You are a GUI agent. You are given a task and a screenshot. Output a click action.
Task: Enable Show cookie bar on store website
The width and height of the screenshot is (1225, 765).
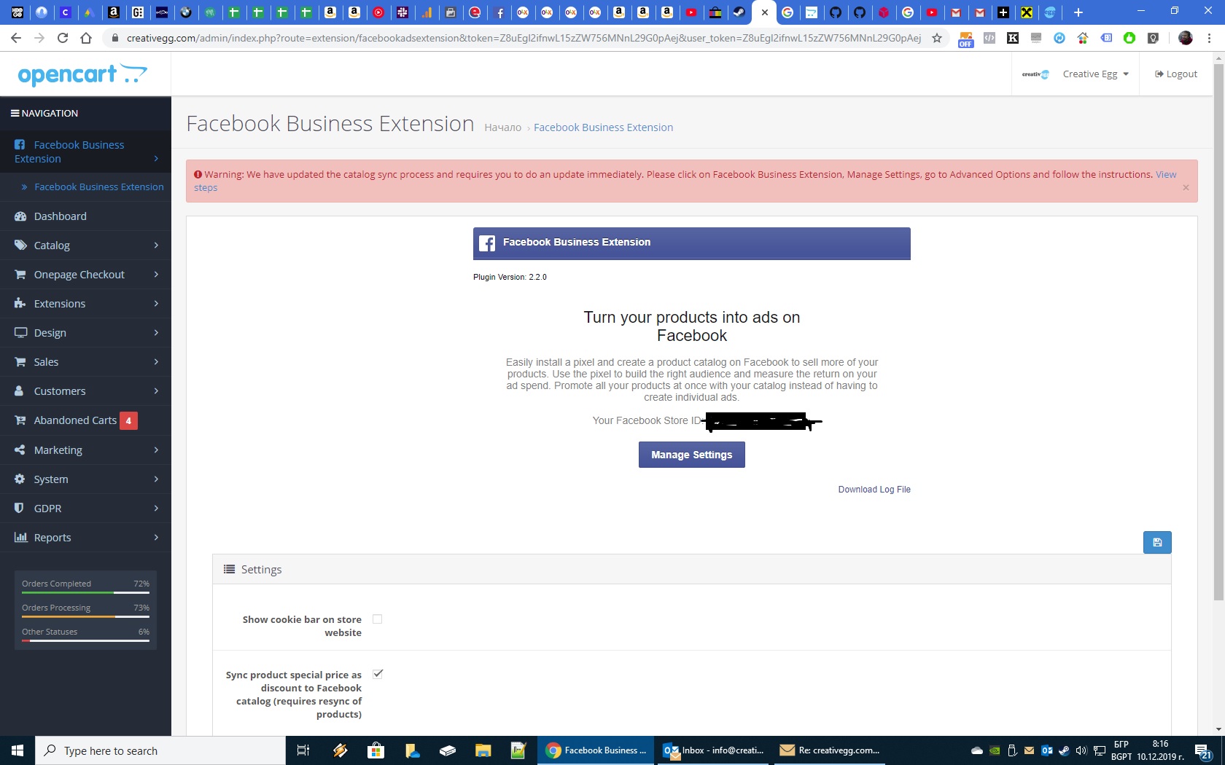(377, 619)
